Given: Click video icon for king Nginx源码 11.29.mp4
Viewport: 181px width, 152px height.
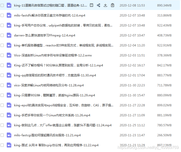Looking at the screenshot, I should [x=9, y=95].
